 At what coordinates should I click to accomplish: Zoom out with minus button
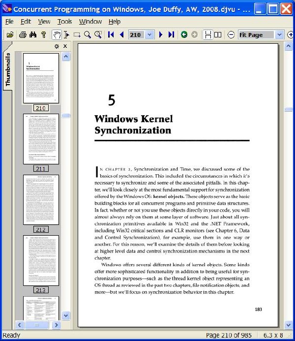click(x=231, y=35)
